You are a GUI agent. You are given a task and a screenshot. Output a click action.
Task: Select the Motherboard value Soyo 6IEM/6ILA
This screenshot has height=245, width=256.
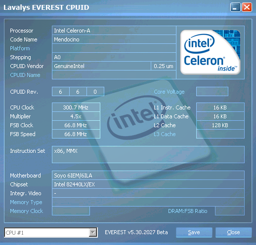(x=148, y=175)
